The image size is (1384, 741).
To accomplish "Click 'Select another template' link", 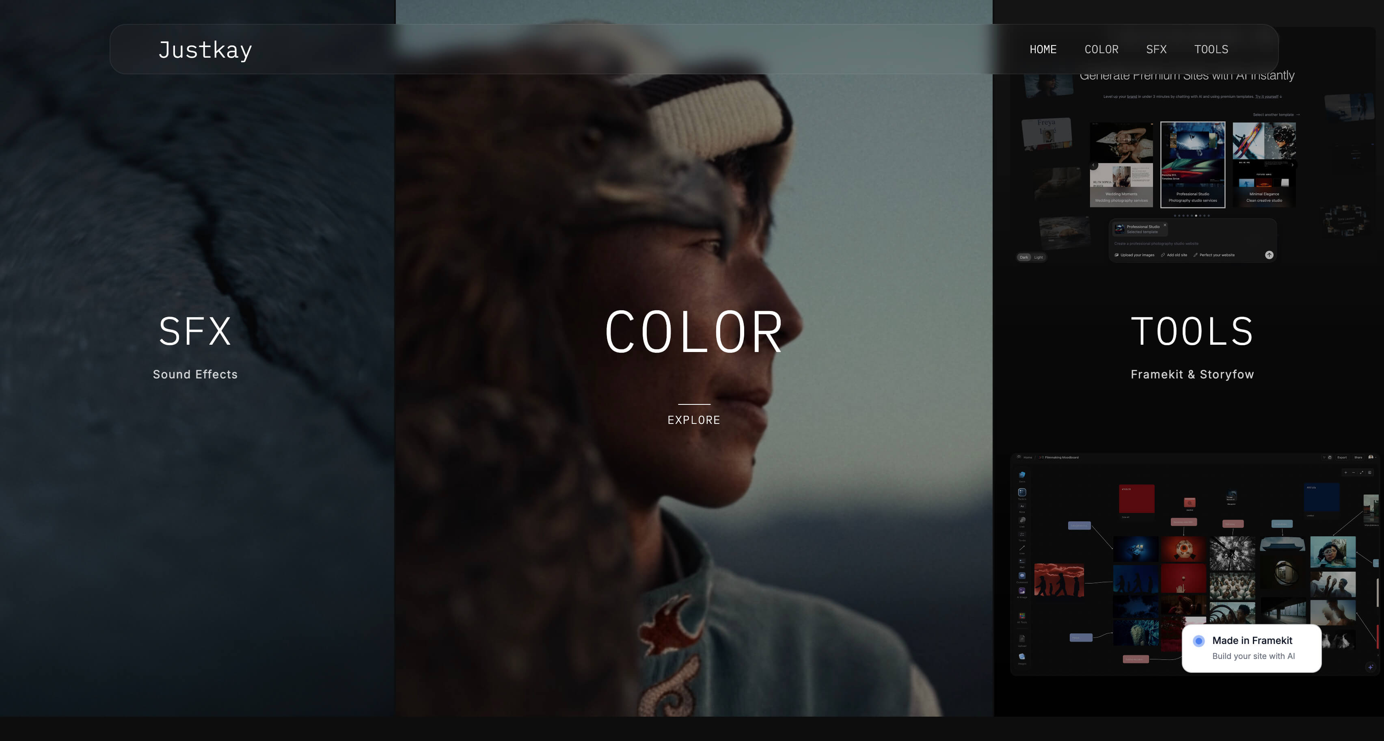I will [1276, 114].
